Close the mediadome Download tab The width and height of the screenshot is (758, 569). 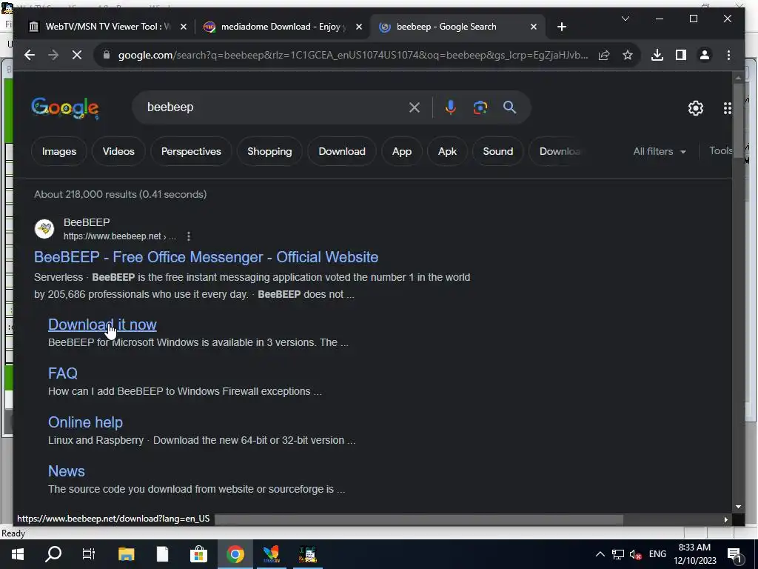click(359, 27)
